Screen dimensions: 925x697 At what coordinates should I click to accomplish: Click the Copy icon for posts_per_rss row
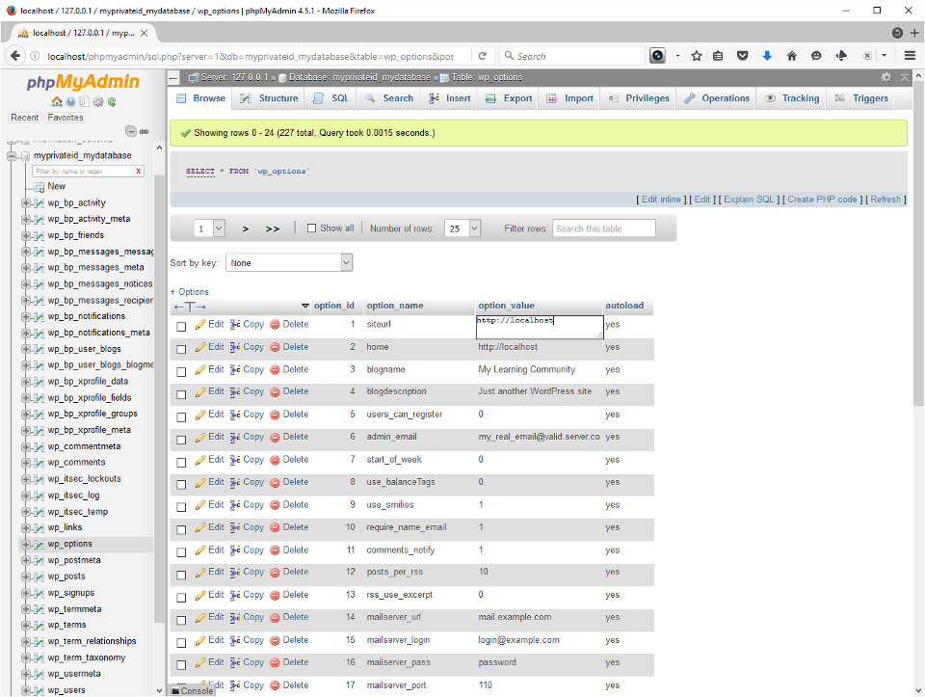tap(235, 573)
